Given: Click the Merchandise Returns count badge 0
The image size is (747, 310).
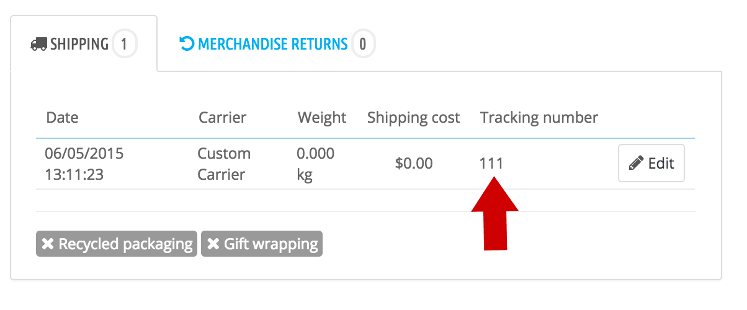Looking at the screenshot, I should tap(363, 45).
